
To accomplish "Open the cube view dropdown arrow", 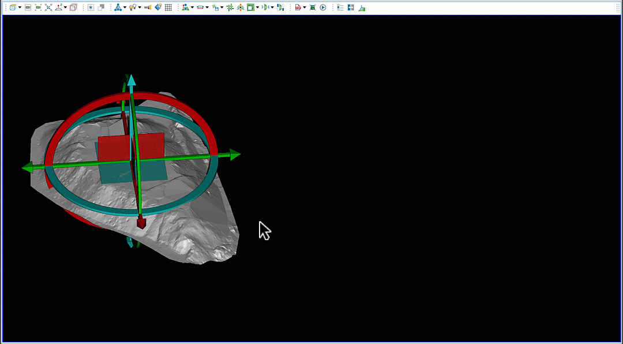I will 20,8.
